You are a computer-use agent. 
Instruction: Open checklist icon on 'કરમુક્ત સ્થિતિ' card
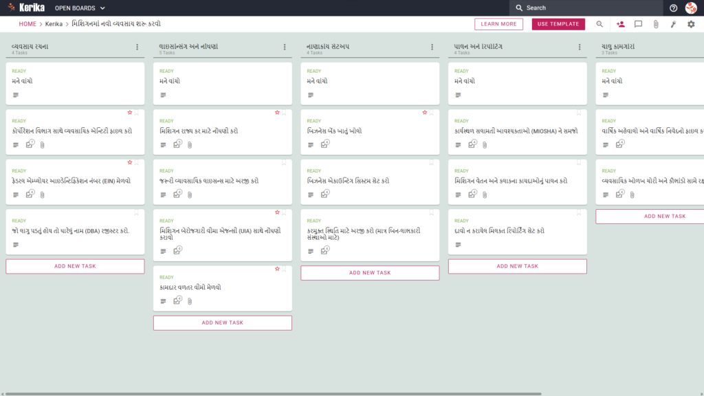click(324, 250)
